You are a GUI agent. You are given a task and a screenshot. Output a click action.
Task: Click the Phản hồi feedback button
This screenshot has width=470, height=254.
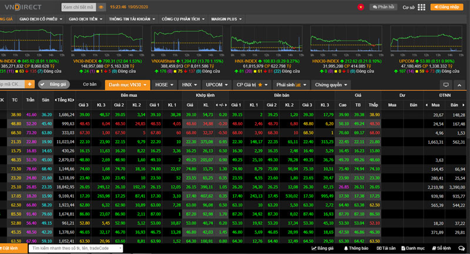(384, 7)
